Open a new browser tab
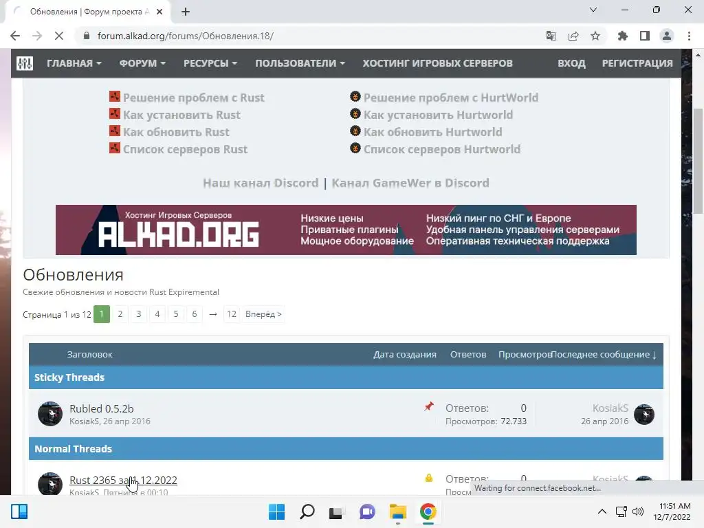 [x=186, y=12]
